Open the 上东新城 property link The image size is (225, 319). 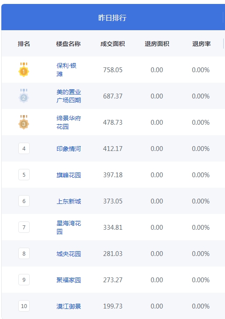pyautogui.click(x=69, y=201)
